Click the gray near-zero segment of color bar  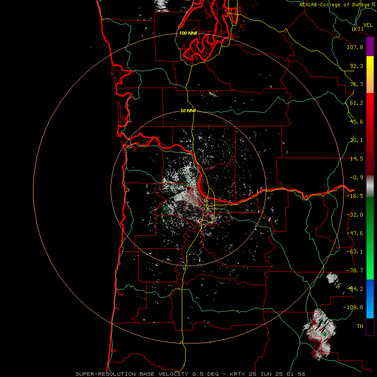click(x=370, y=186)
